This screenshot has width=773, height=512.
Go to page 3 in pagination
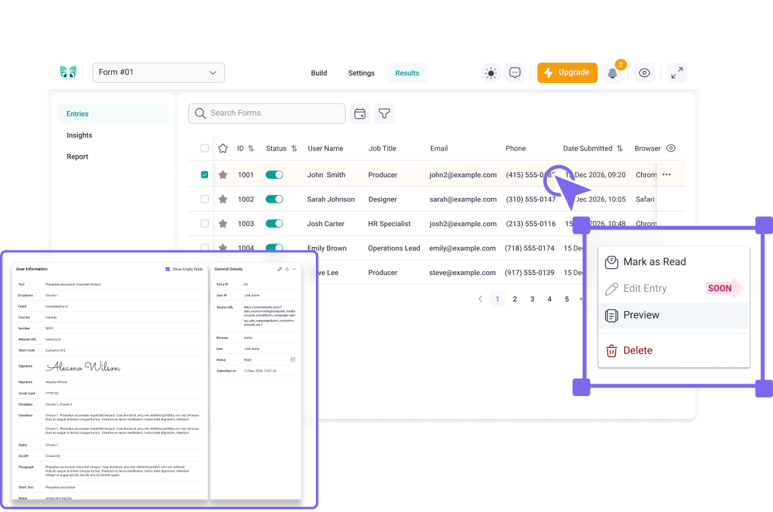[x=532, y=299]
